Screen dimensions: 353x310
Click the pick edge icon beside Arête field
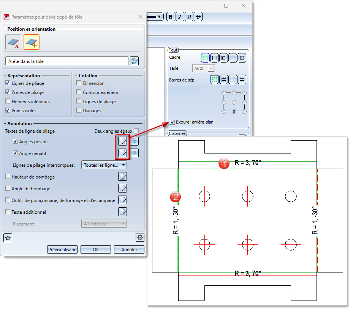tap(134, 61)
